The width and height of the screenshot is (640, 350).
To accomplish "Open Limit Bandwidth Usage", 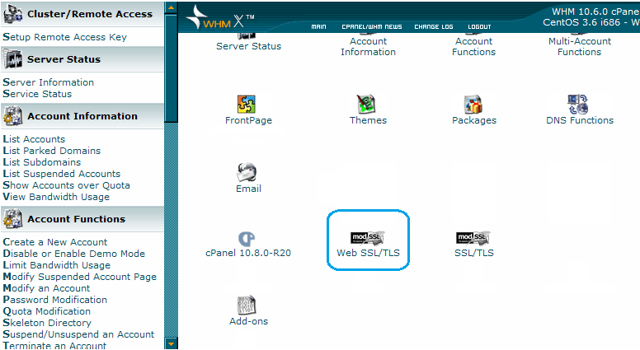I will click(x=56, y=265).
